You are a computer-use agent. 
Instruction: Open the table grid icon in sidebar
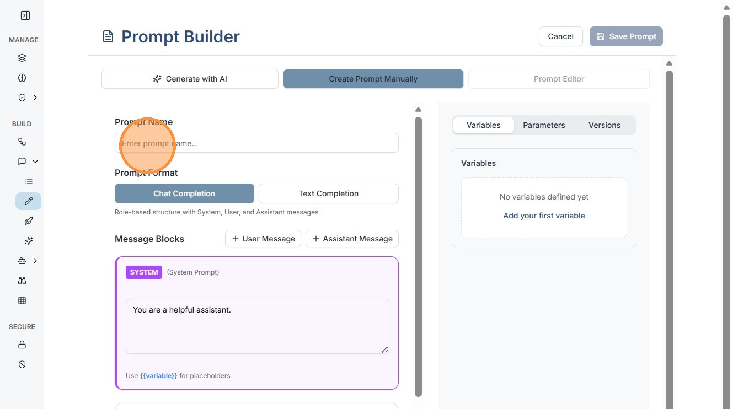[22, 300]
